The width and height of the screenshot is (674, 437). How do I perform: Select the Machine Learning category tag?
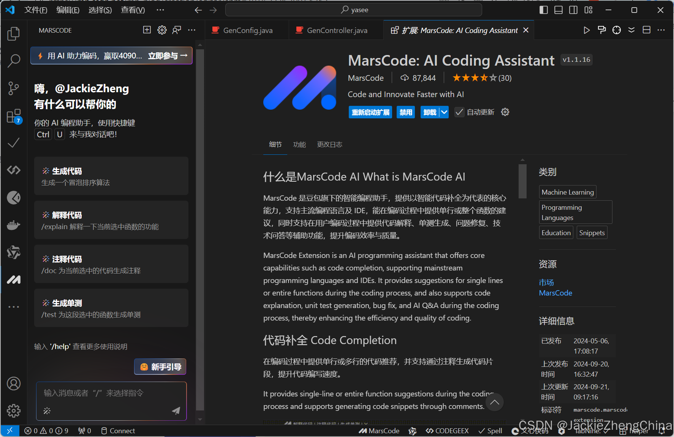click(x=568, y=192)
